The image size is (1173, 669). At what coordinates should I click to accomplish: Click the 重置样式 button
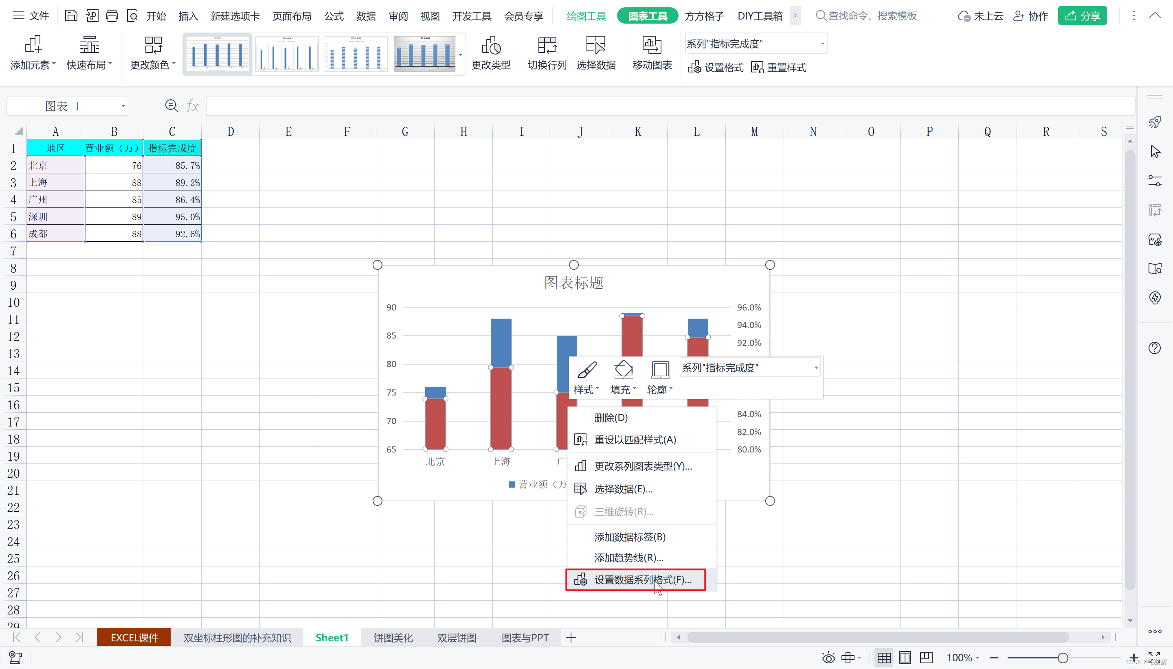778,68
